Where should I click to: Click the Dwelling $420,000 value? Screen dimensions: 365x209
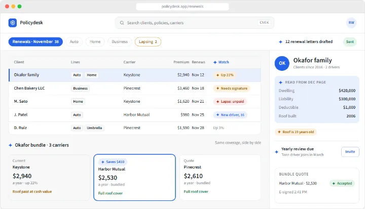(347, 91)
